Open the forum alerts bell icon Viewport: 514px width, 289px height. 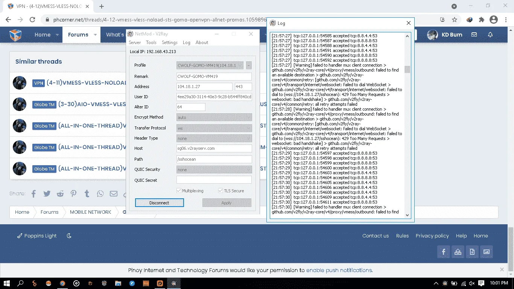point(490,35)
